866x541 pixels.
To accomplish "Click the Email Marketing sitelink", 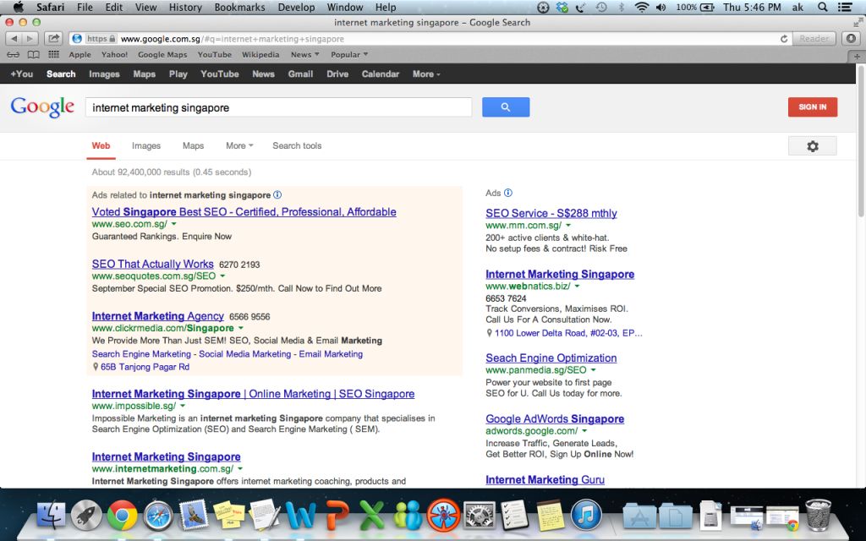I will [331, 354].
